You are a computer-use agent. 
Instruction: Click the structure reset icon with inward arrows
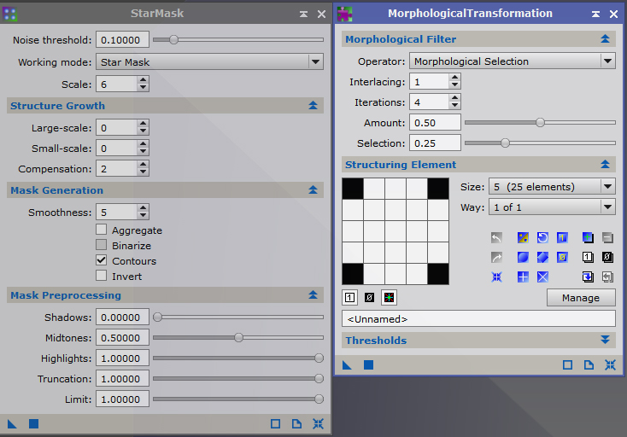496,277
